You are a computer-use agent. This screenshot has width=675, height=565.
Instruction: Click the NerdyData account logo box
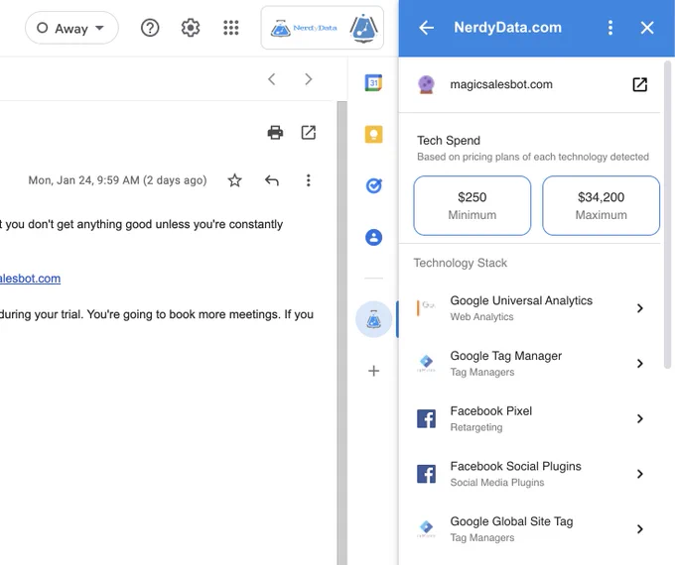pos(322,28)
